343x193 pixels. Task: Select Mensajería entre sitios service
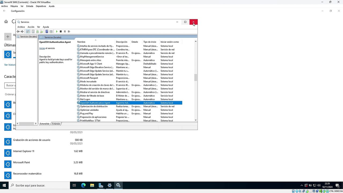[129, 60]
